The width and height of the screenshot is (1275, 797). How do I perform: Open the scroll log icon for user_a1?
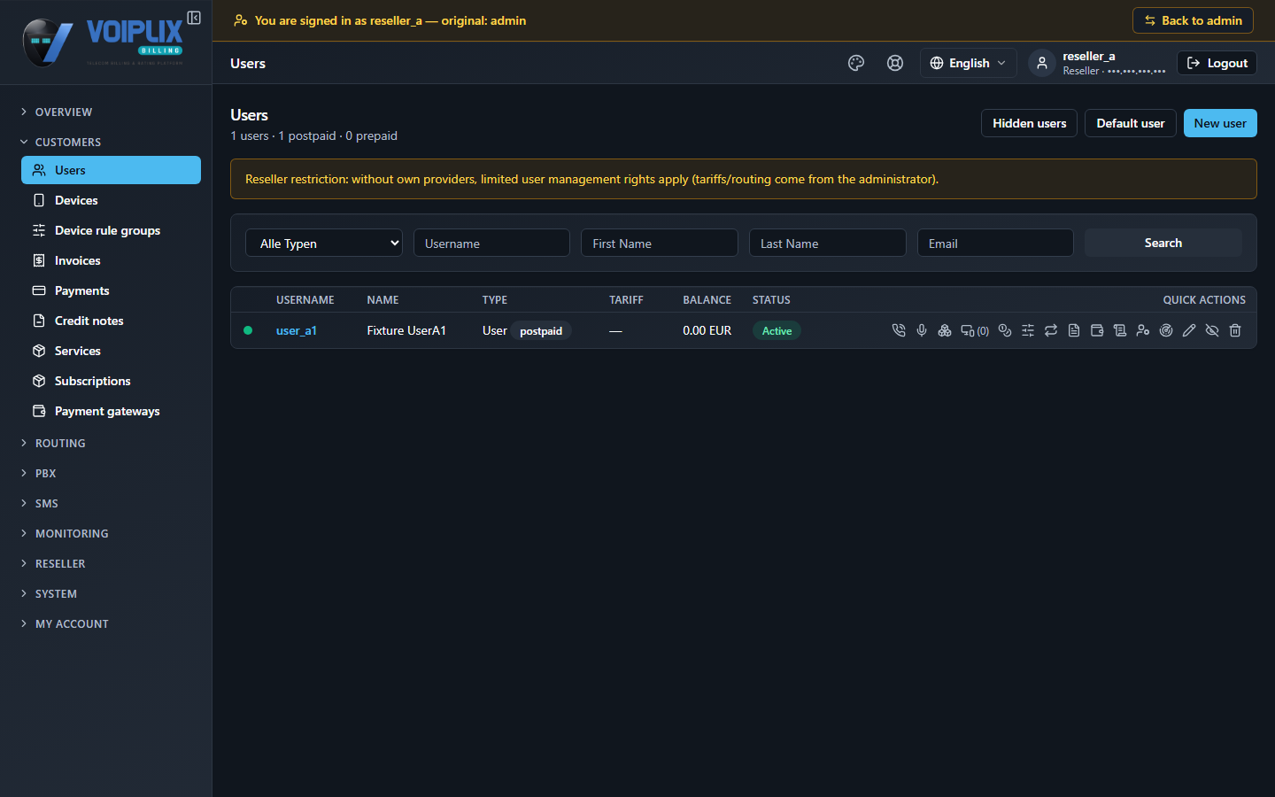[x=1120, y=330]
